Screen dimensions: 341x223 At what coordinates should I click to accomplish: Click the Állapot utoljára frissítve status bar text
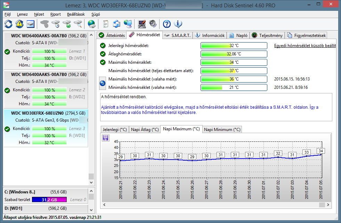[x=52, y=217]
